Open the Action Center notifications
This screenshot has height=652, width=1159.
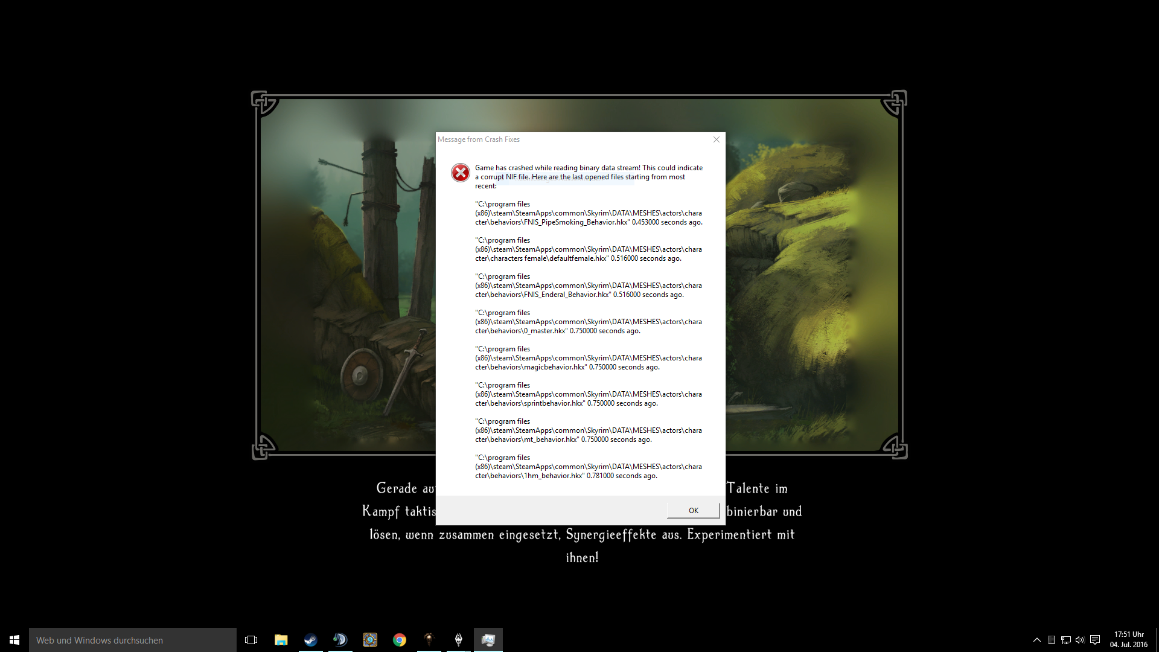[1095, 640]
